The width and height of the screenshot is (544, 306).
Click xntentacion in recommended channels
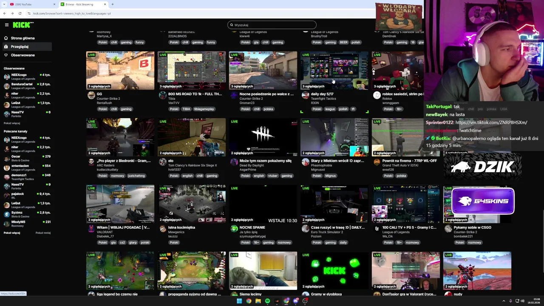tap(20, 166)
